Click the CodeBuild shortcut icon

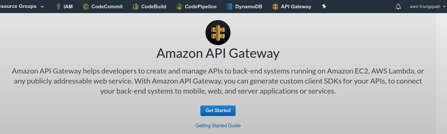(135, 6)
